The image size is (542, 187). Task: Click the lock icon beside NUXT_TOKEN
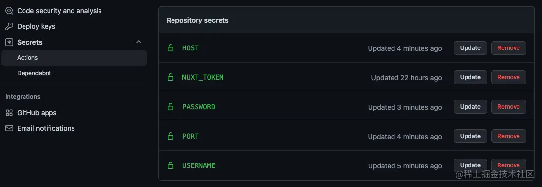171,77
